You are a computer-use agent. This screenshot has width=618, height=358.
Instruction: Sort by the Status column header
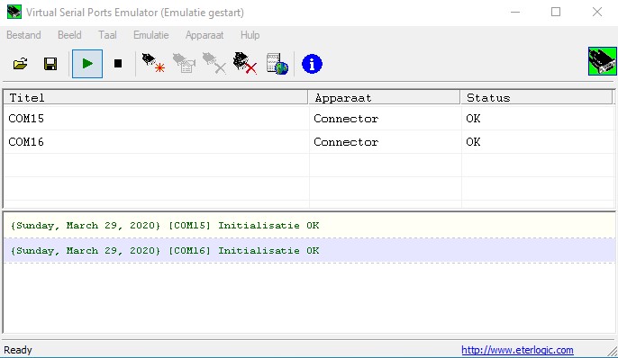tap(537, 97)
